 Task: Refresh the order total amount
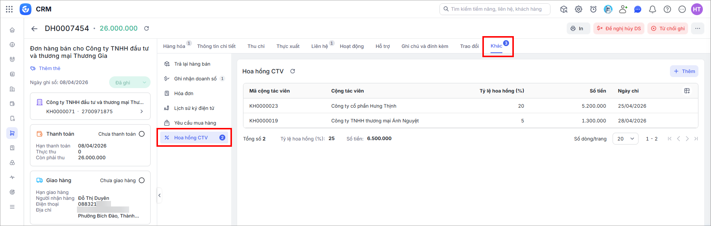146,28
